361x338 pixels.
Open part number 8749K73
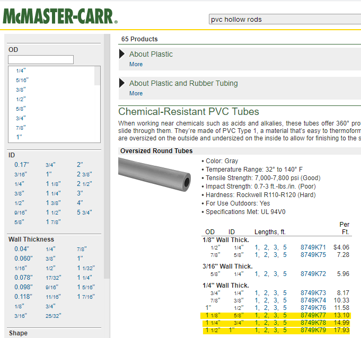(x=313, y=293)
